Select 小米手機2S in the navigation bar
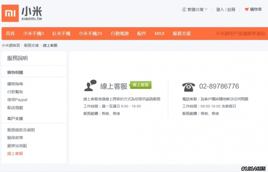 pyautogui.click(x=90, y=34)
